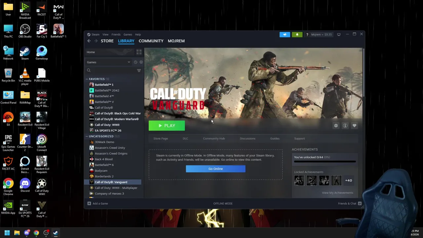Click the Go Online button
Viewport: 423px width, 238px height.
tap(215, 169)
